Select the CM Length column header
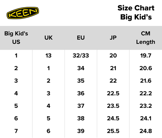 145,38
